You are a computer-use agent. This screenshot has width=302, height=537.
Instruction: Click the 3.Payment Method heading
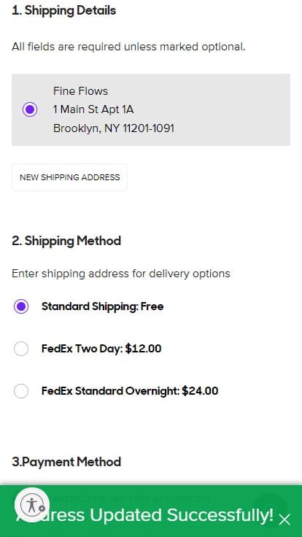[66, 462]
